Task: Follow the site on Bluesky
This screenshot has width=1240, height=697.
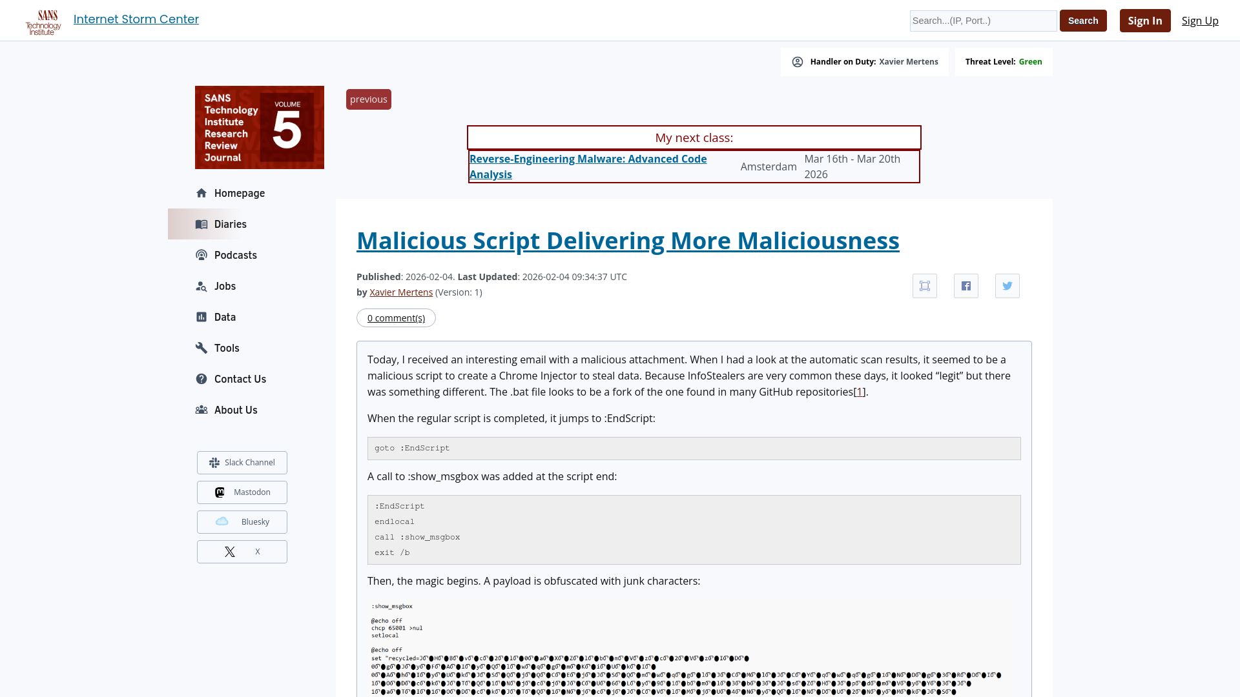Action: tap(242, 521)
